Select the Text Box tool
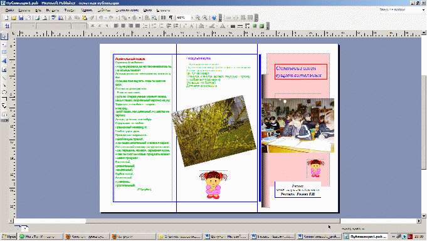Image resolution: width=427 pixels, height=241 pixels. (x=4, y=46)
